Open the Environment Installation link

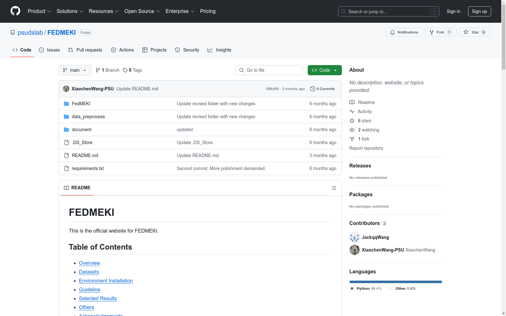(x=106, y=281)
